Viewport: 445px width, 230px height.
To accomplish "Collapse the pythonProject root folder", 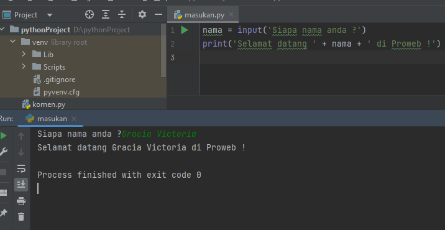I will pyautogui.click(x=2, y=30).
